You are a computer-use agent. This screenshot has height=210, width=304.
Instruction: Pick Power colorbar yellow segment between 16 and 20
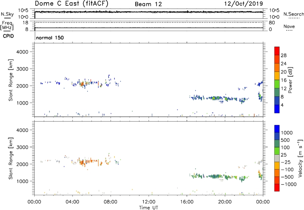[277, 76]
